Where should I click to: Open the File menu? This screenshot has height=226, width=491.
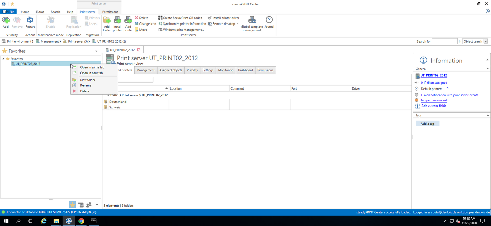point(9,12)
